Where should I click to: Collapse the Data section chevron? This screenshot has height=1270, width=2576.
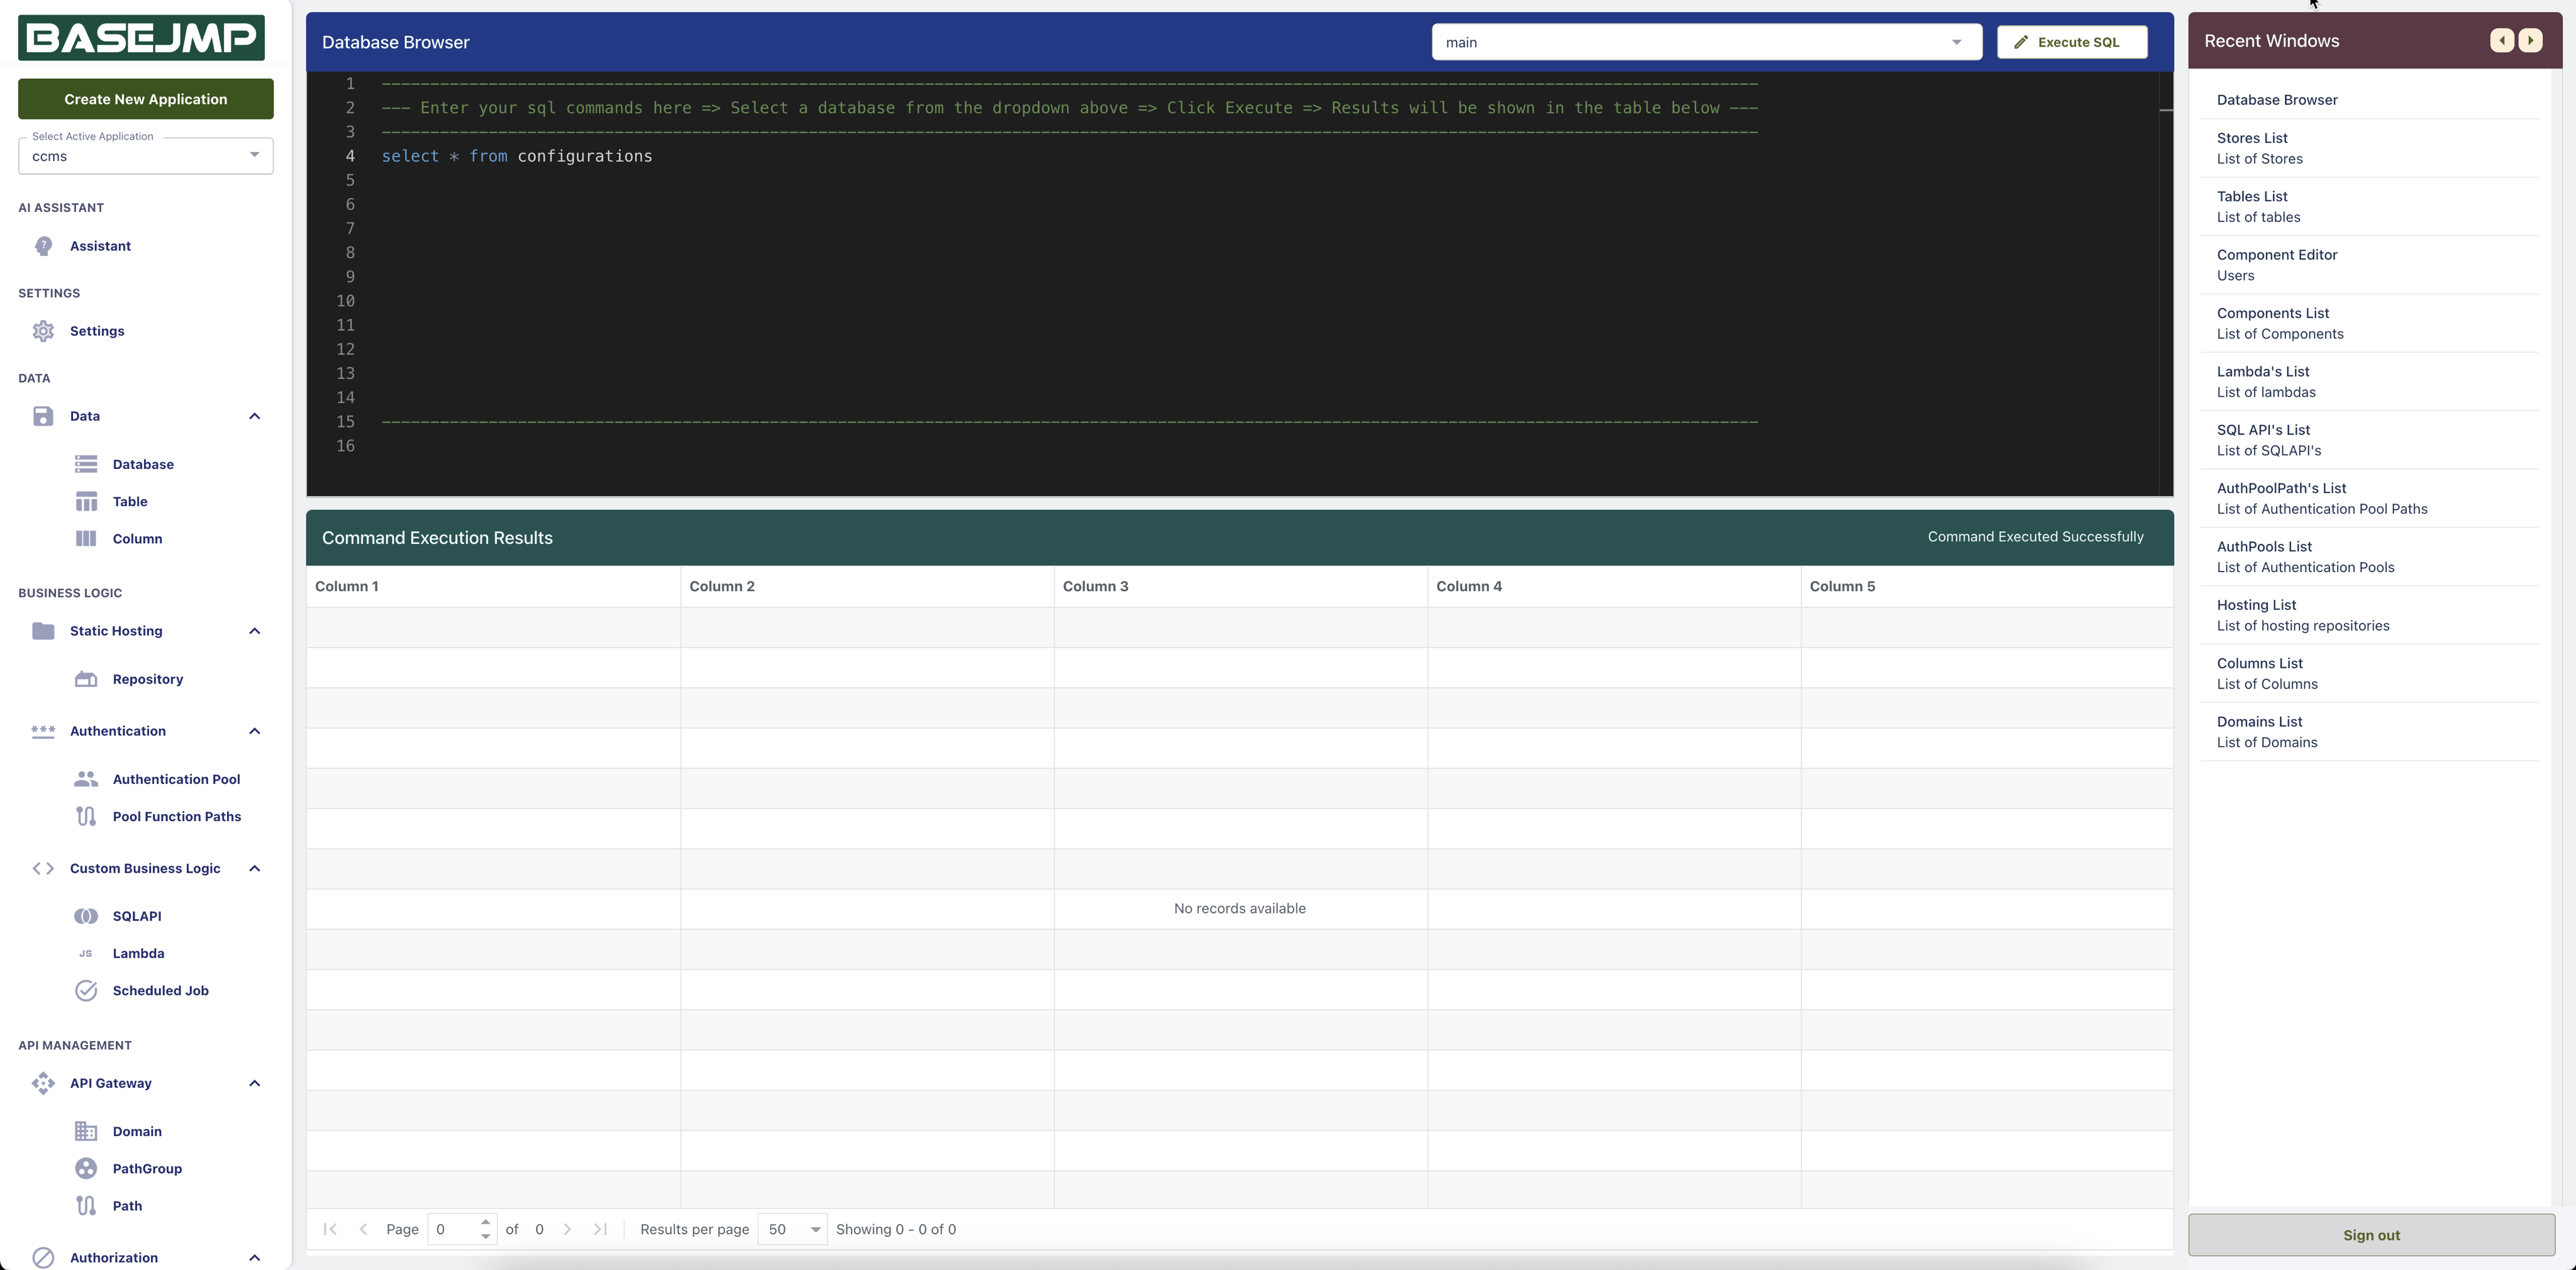pos(254,416)
